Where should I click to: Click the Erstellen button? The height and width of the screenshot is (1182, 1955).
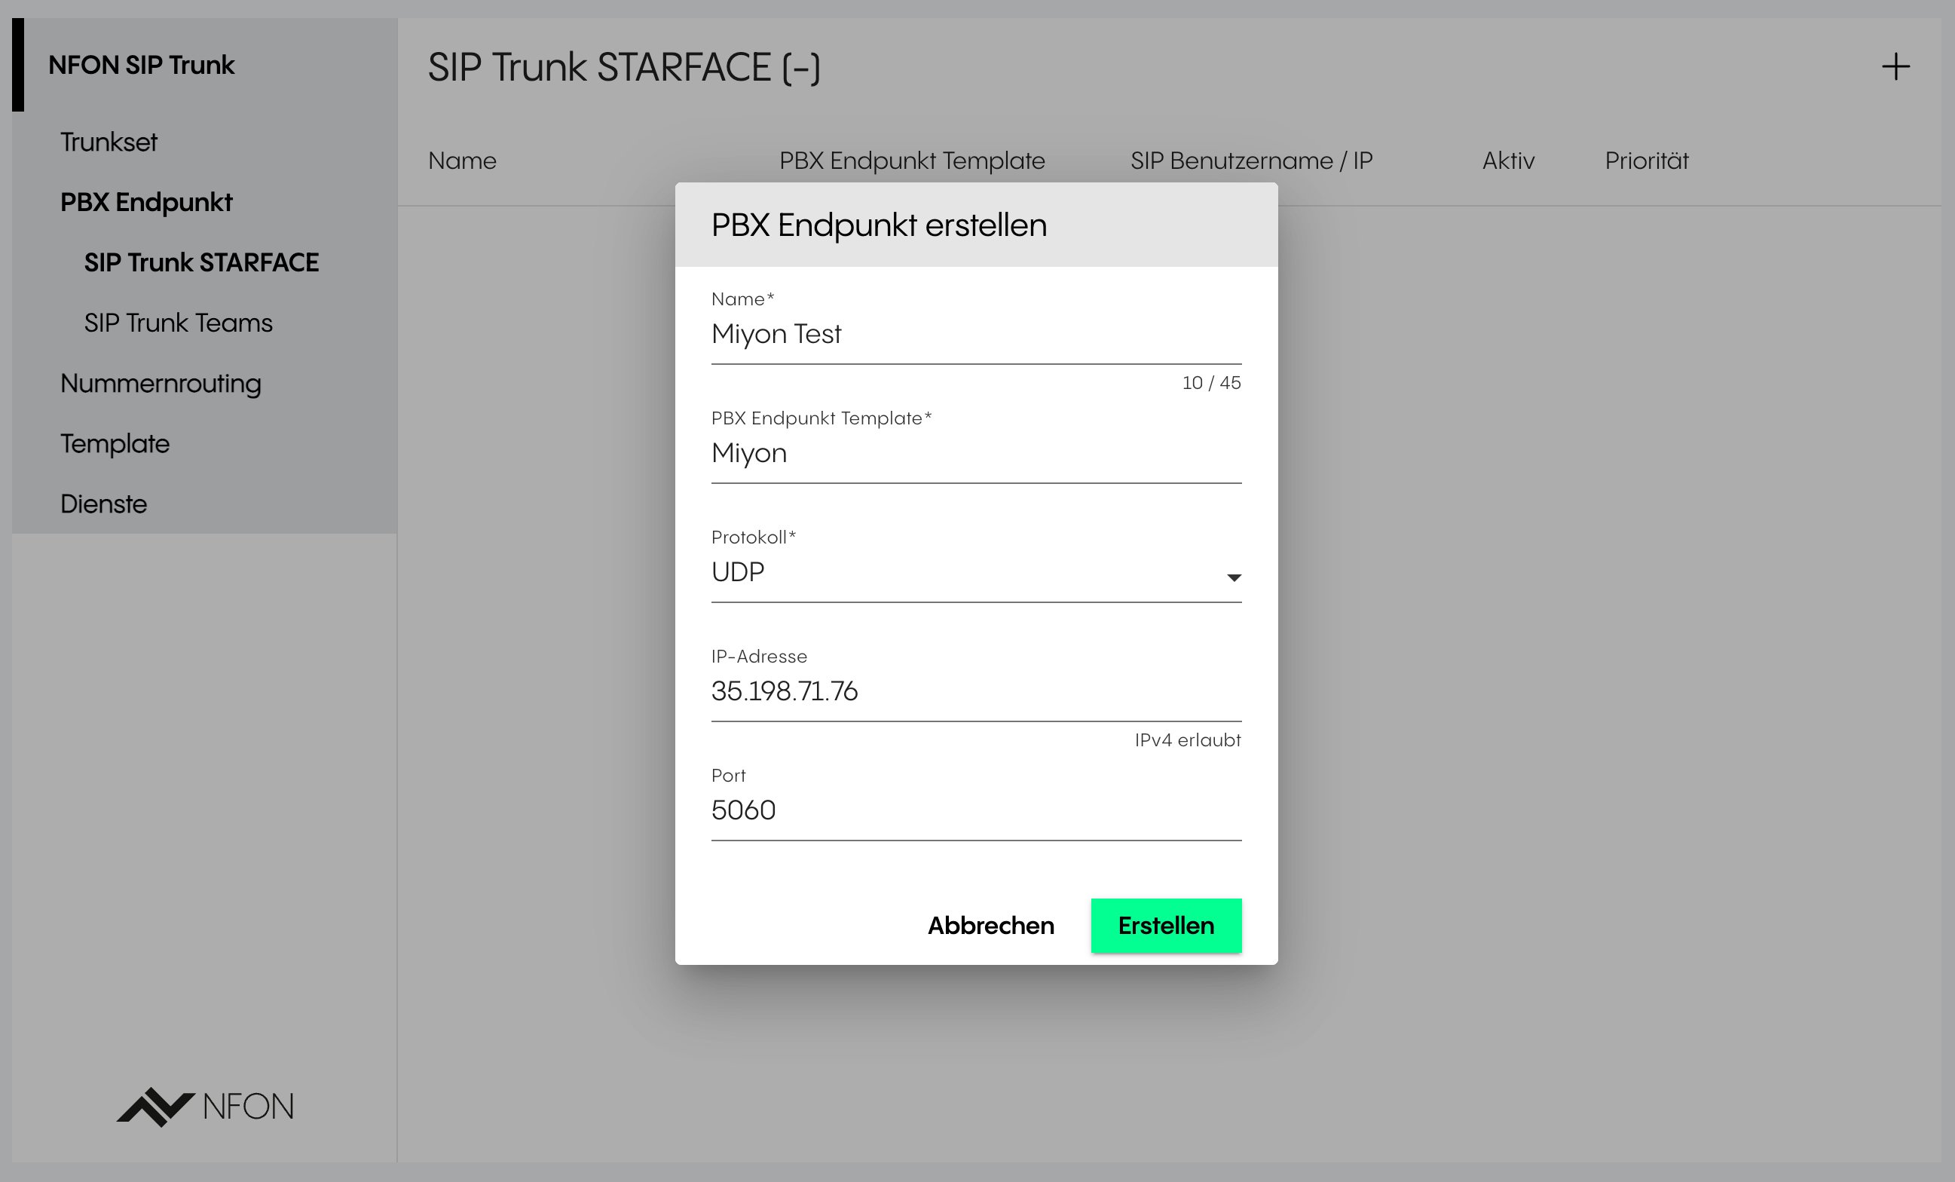pyautogui.click(x=1166, y=926)
